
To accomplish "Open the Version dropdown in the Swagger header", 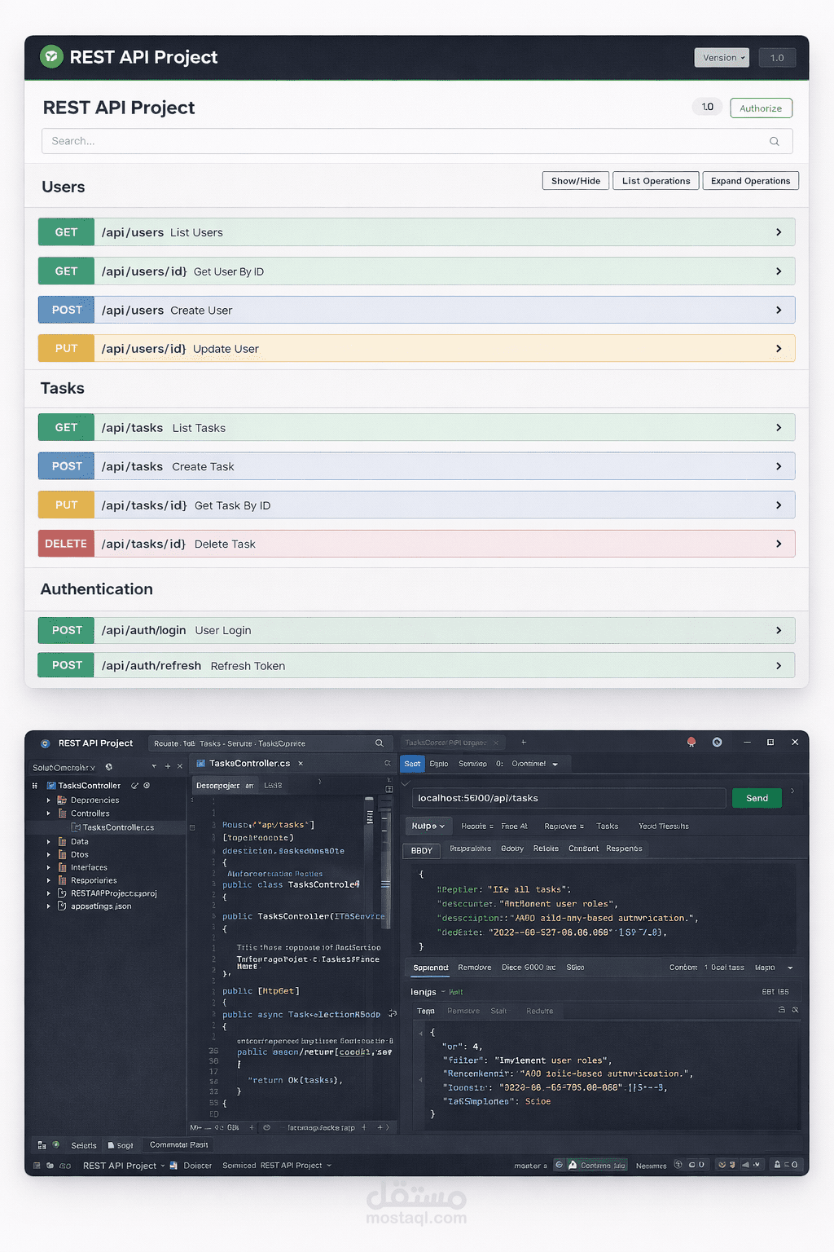I will point(722,57).
